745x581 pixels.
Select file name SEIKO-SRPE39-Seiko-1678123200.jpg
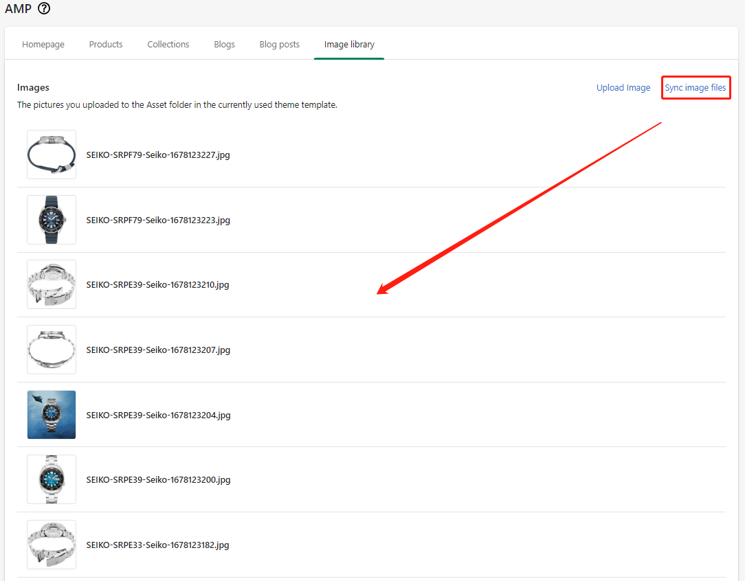tap(158, 480)
